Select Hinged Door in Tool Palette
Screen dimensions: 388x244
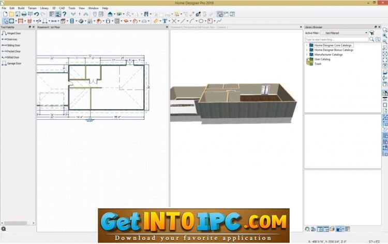(x=11, y=33)
